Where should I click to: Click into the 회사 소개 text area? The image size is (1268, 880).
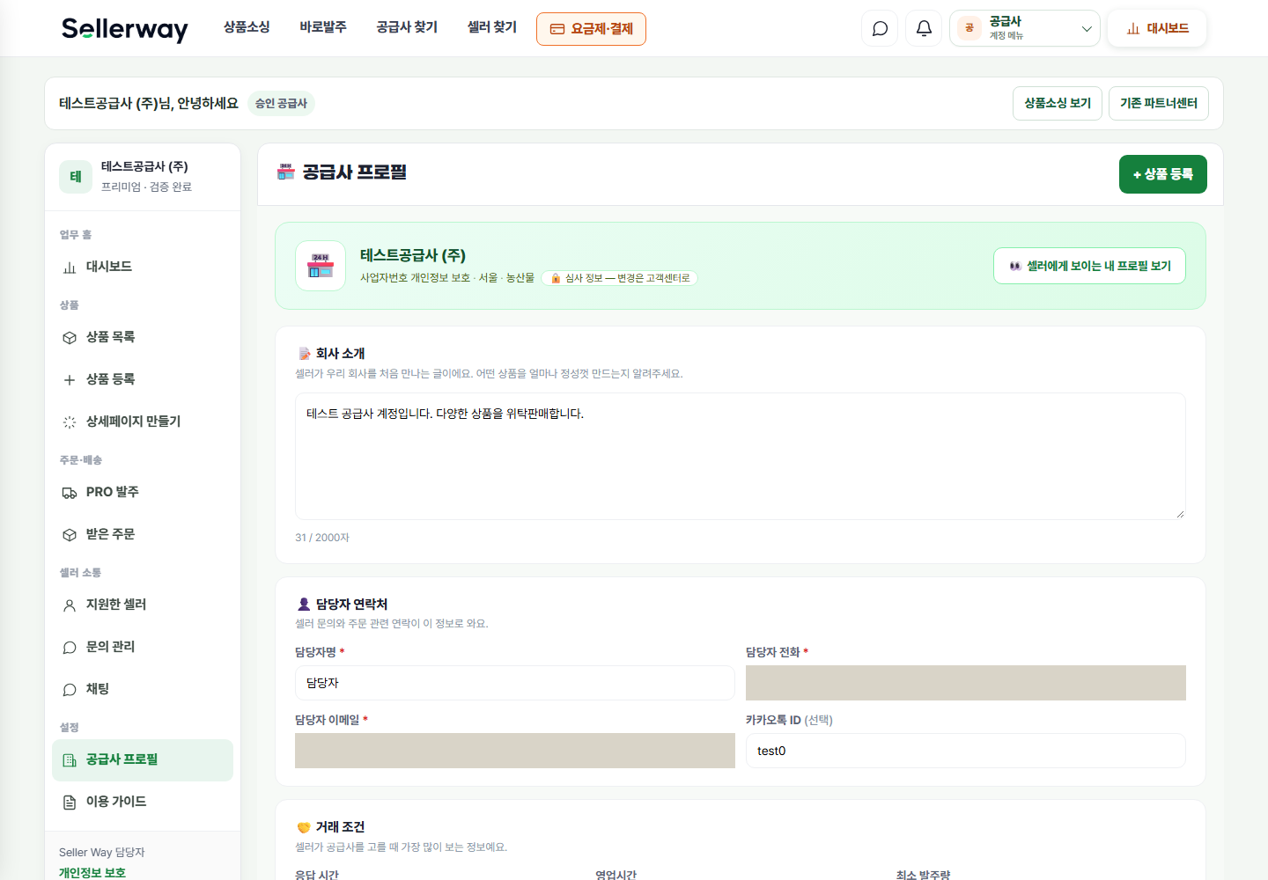coord(741,456)
